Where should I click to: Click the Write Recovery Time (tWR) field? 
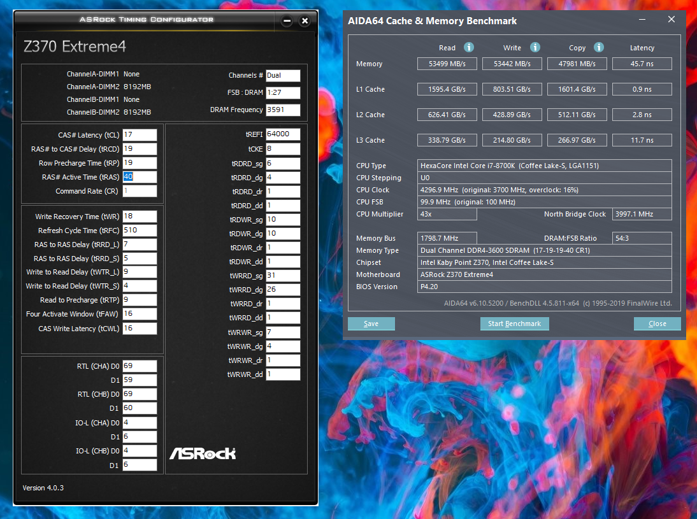point(140,217)
